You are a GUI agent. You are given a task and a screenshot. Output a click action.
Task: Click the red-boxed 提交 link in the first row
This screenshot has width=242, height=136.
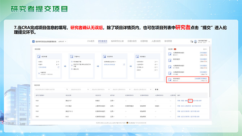point(190,101)
